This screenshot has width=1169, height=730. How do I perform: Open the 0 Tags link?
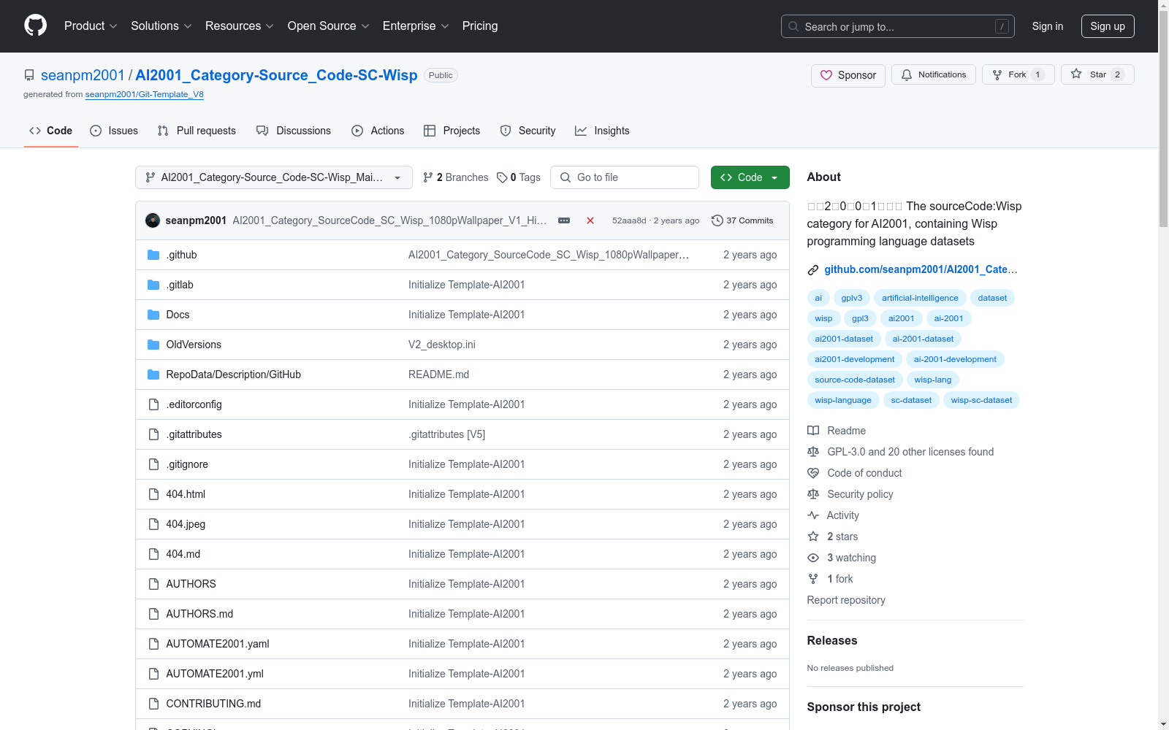[519, 177]
